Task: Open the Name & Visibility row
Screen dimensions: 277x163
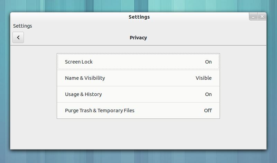Action: point(138,78)
